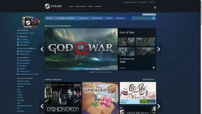Screen dimensions: 202x114
Task: Click the icon beside Lançamentos under Listas de descobrimento
Action: (18, 54)
